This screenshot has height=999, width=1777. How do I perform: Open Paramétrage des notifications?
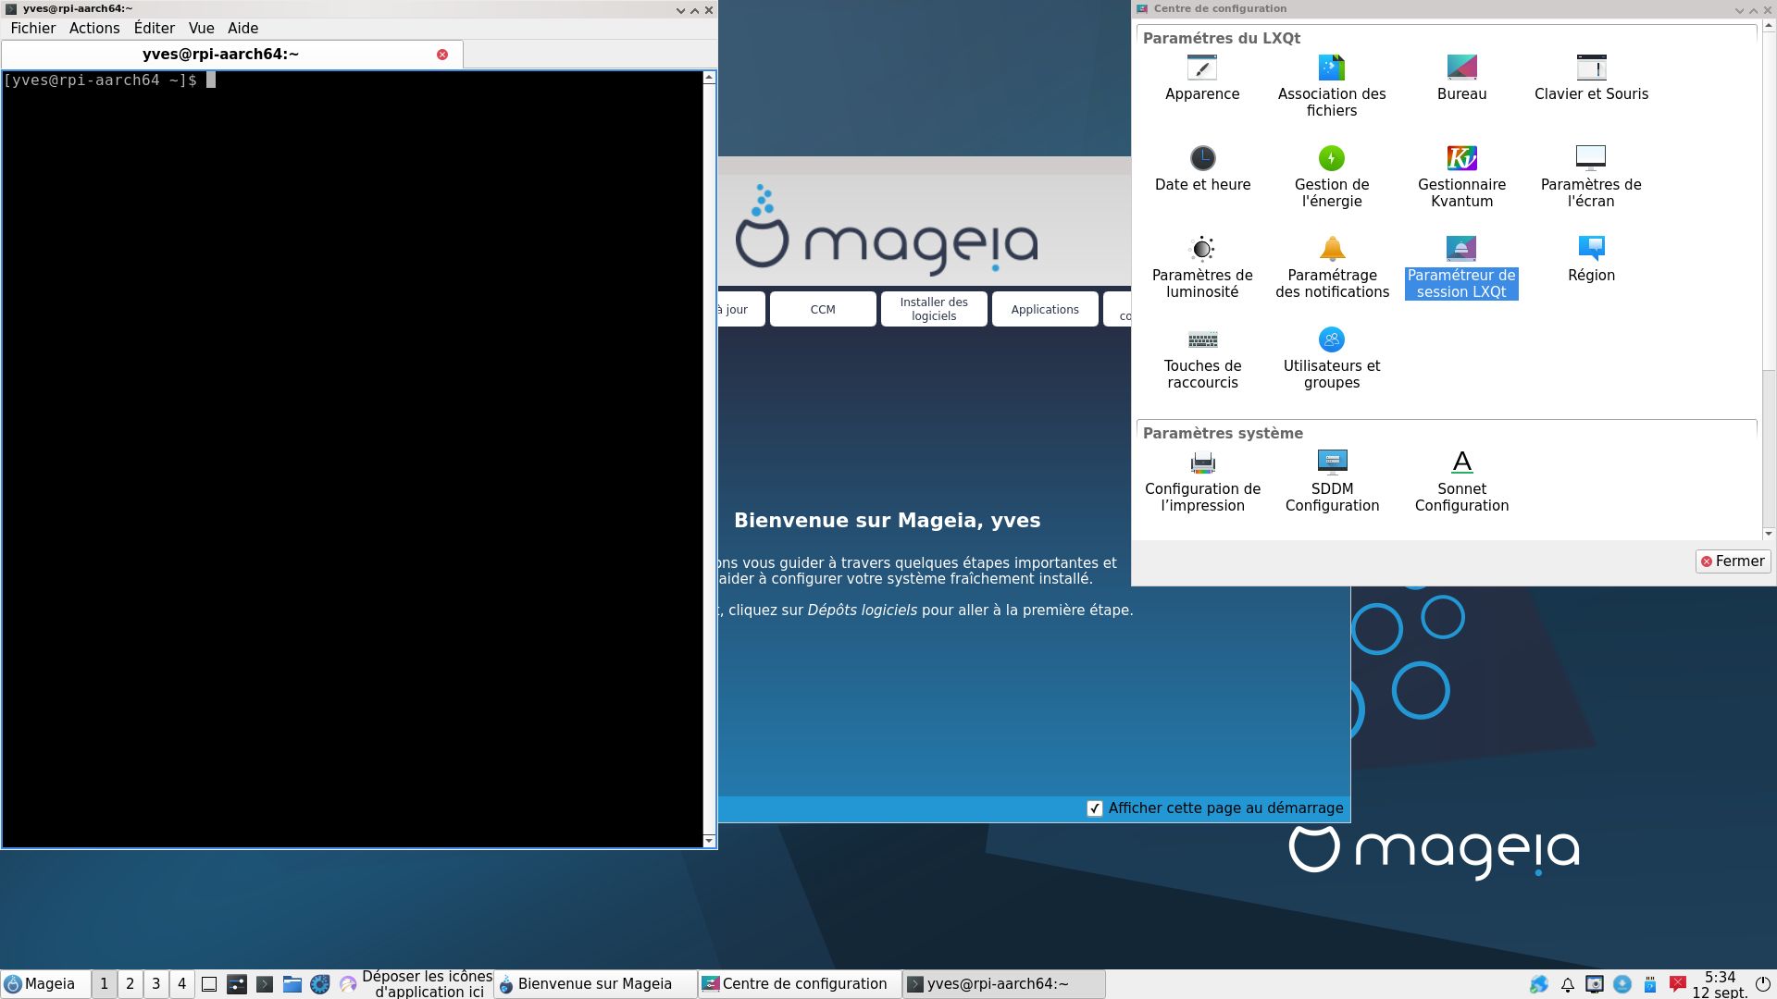click(1332, 267)
